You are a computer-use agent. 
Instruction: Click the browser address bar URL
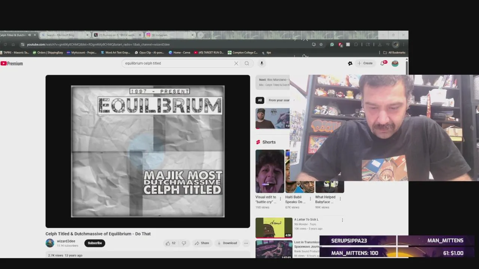click(x=98, y=44)
